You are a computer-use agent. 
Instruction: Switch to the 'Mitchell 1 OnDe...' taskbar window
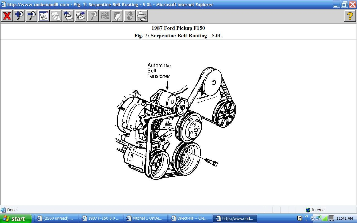coord(146,219)
